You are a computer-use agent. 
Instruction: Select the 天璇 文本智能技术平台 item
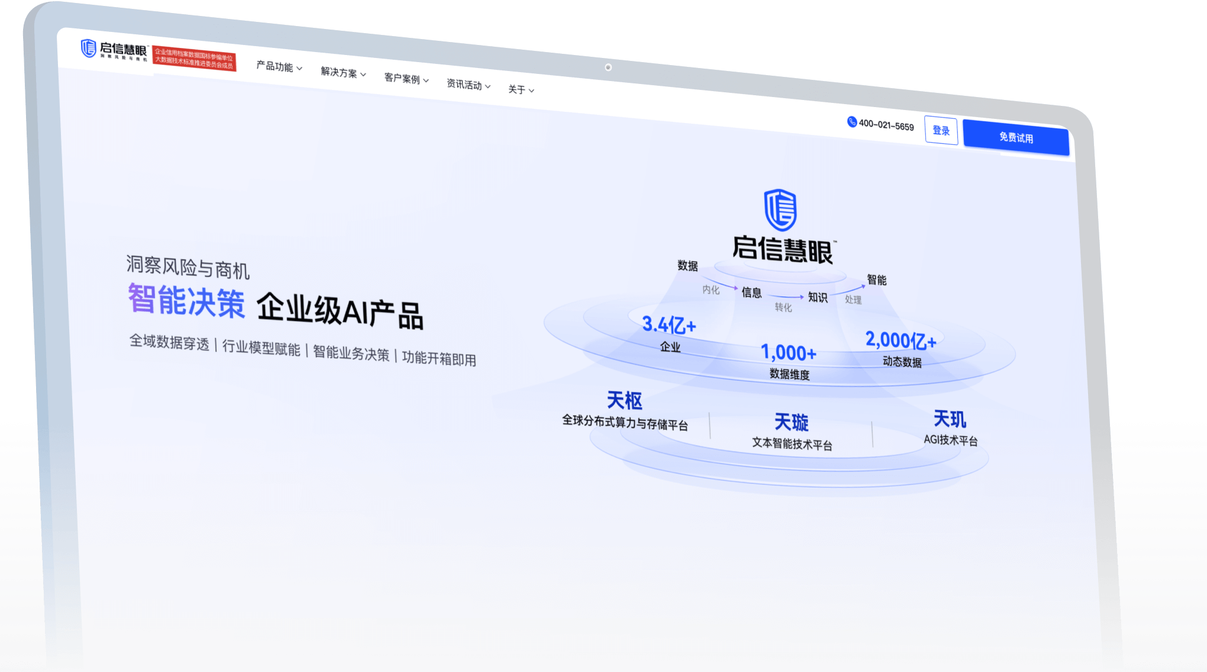click(792, 432)
